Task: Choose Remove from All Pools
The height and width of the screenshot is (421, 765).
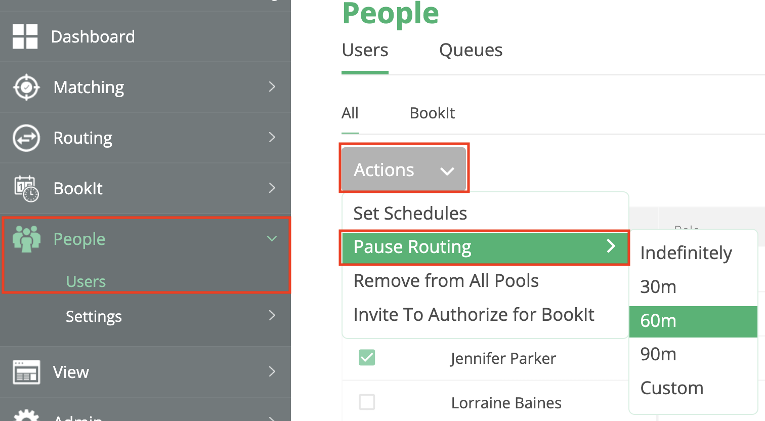Action: pos(446,281)
